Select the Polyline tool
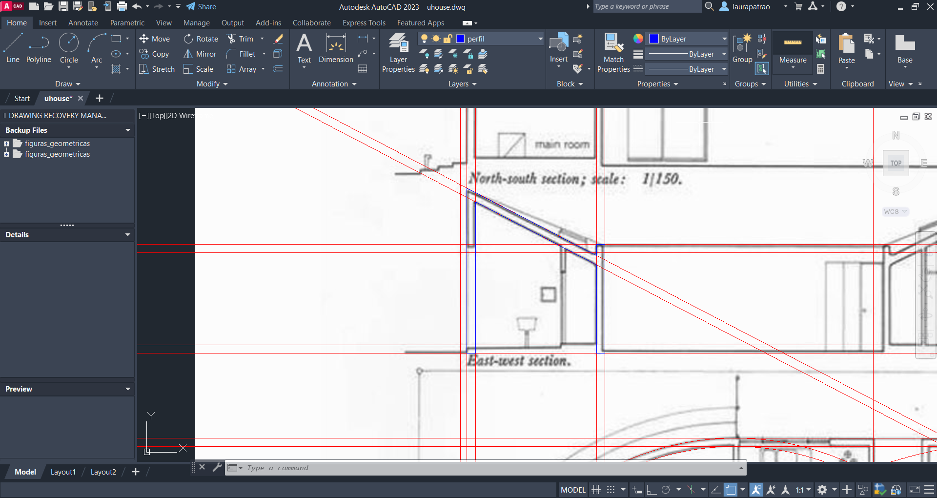 coord(39,48)
